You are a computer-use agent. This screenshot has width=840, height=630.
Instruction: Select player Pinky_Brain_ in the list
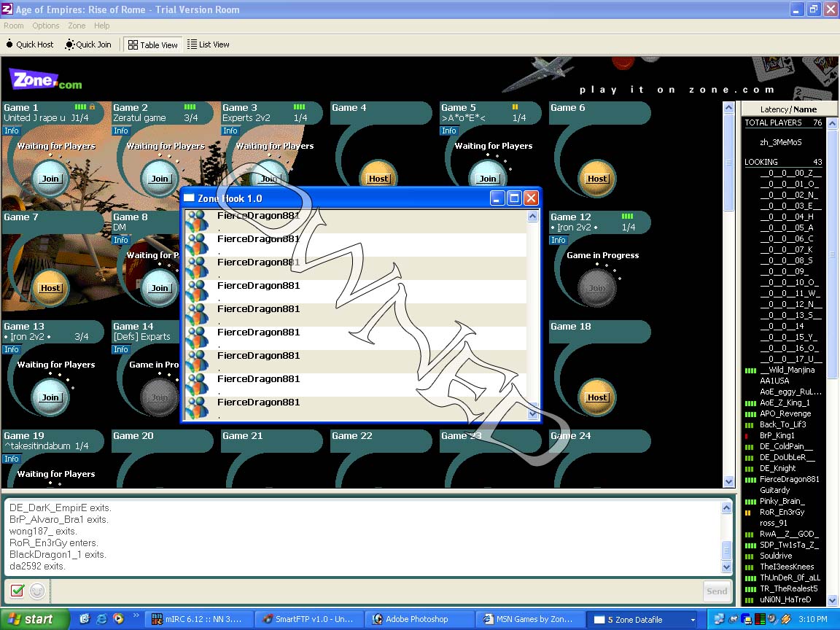coord(783,501)
